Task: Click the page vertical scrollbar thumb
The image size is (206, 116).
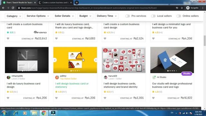Action: click(205, 41)
